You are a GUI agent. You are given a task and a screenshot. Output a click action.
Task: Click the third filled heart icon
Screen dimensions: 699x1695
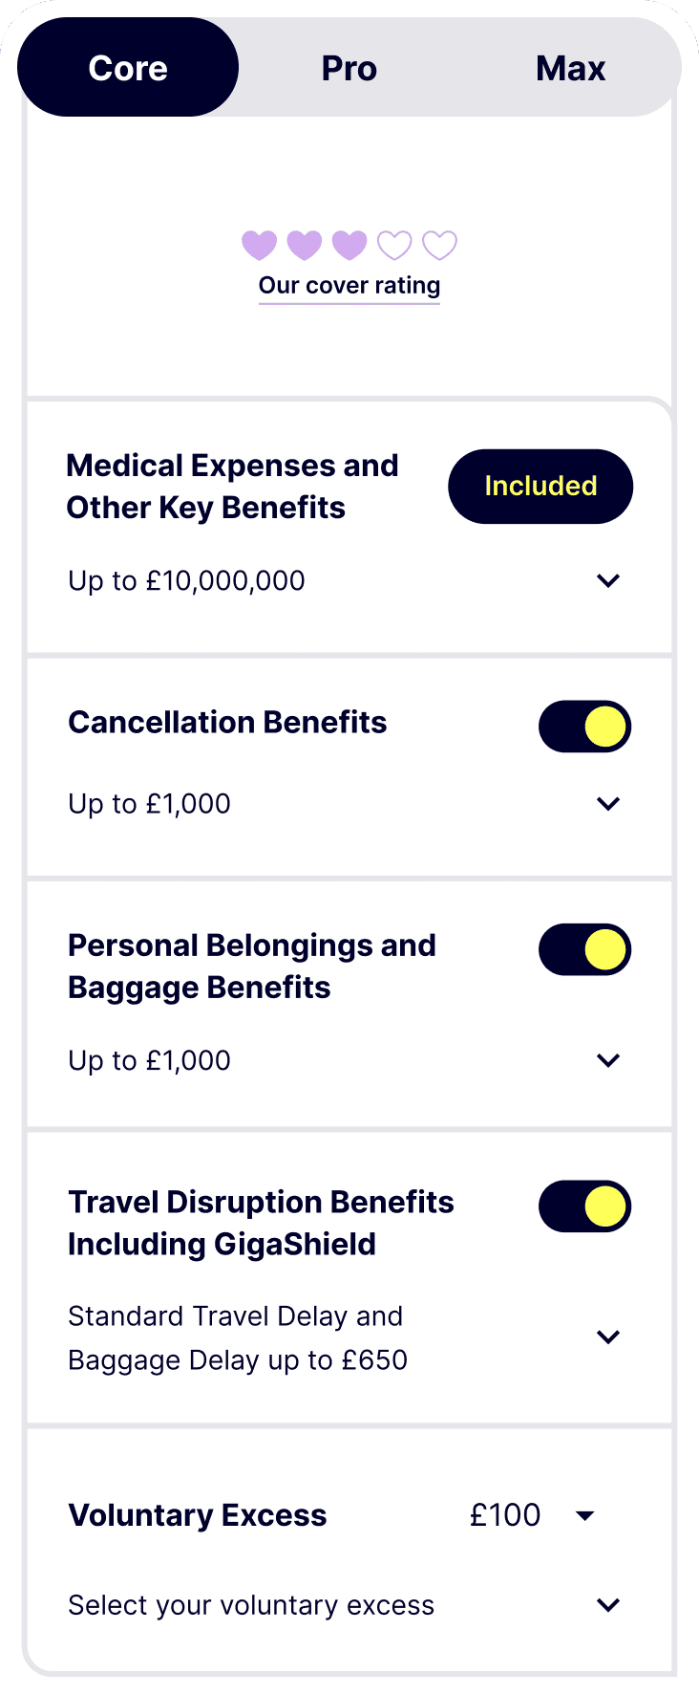pyautogui.click(x=349, y=245)
